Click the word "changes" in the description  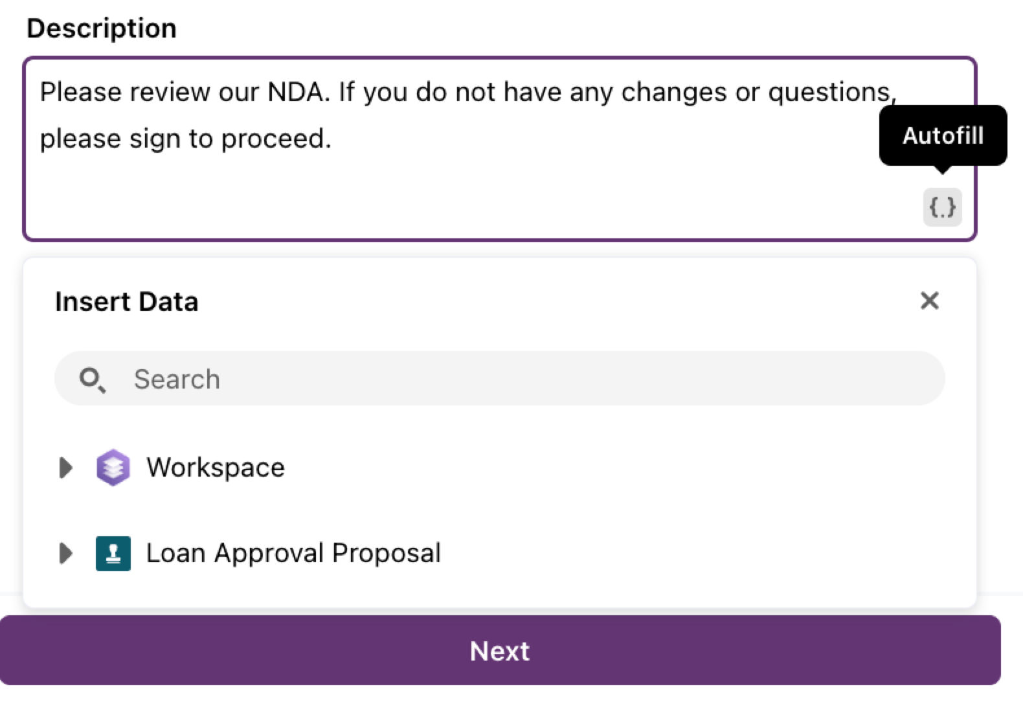pyautogui.click(x=674, y=93)
